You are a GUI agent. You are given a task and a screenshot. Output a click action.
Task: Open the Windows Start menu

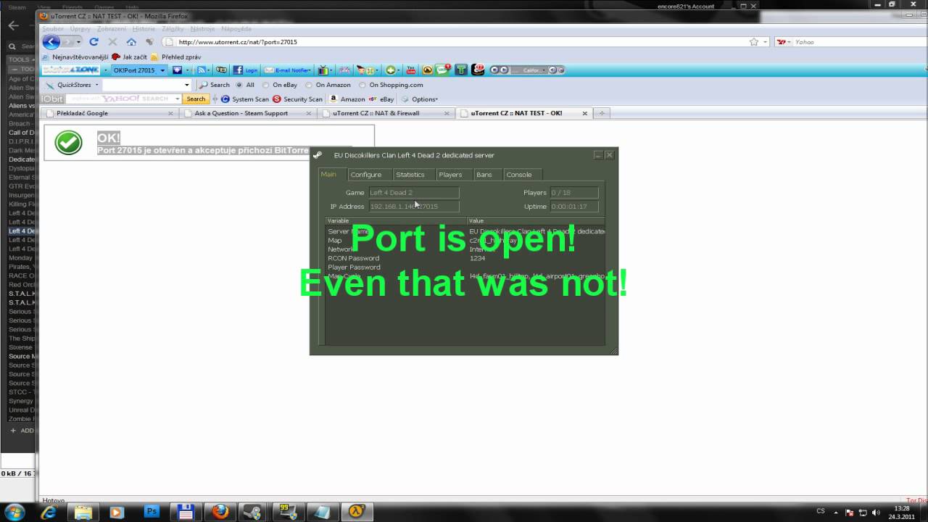pyautogui.click(x=15, y=512)
